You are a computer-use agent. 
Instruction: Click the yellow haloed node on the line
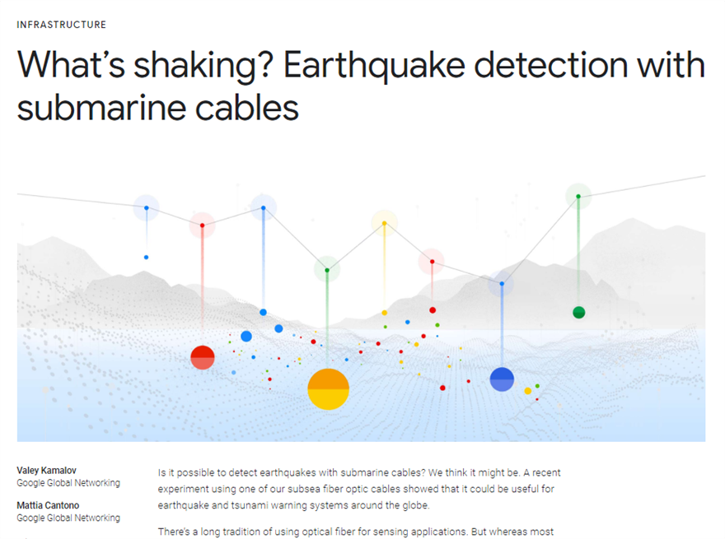pos(384,222)
